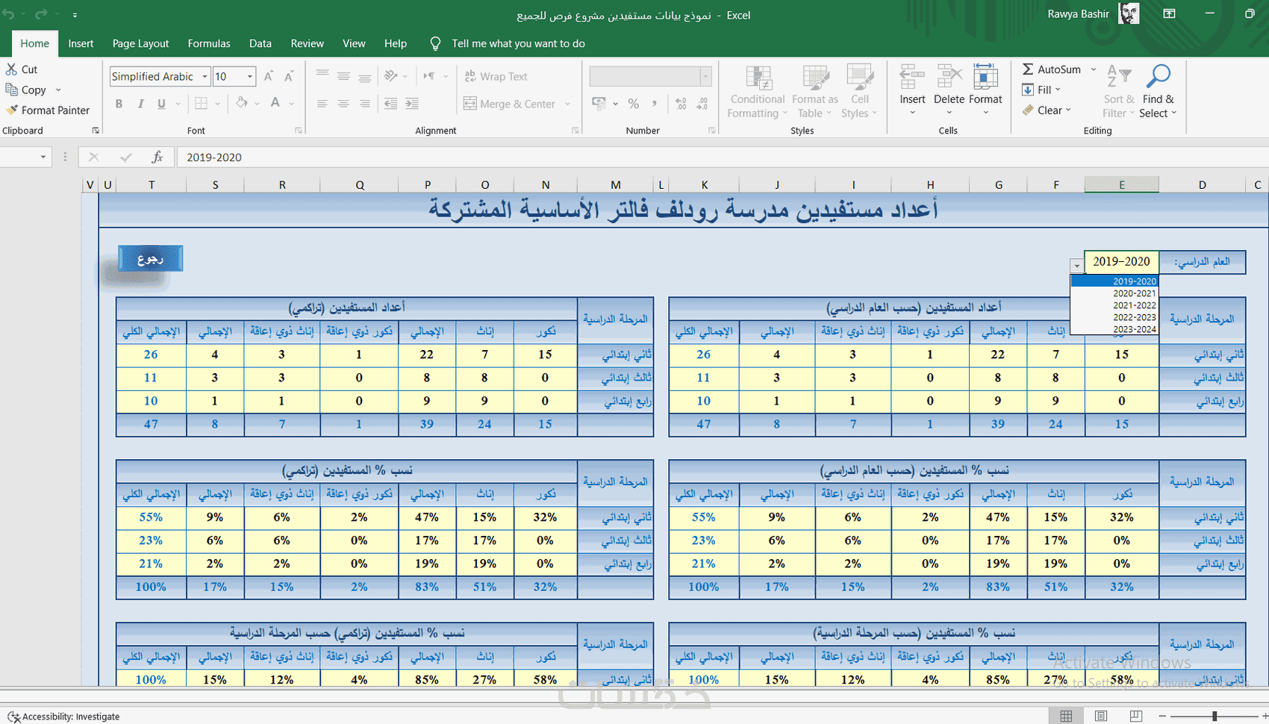Open Format as Table gallery
Image resolution: width=1269 pixels, height=724 pixels.
coord(815,92)
